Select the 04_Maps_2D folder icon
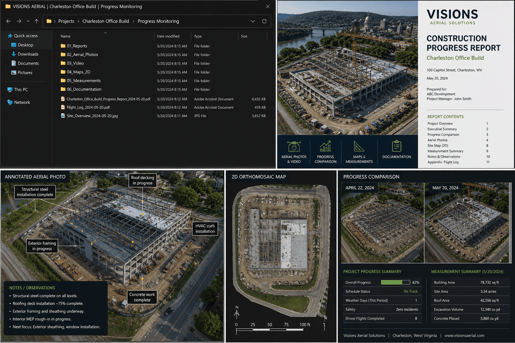 (63, 72)
